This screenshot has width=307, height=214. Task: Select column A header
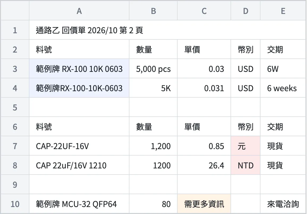click(x=79, y=10)
